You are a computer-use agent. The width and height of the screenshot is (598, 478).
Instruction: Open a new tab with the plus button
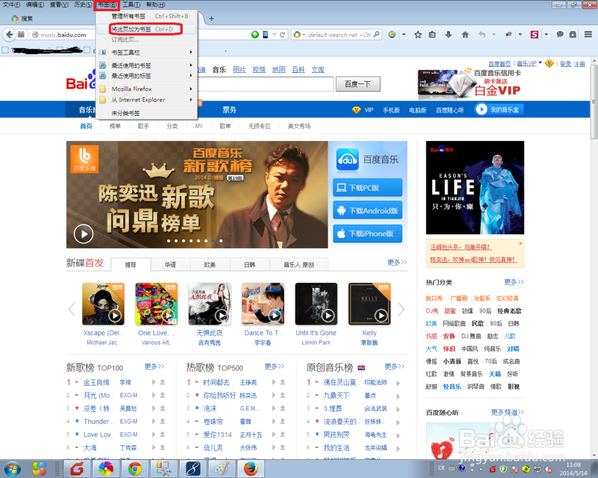tap(211, 19)
